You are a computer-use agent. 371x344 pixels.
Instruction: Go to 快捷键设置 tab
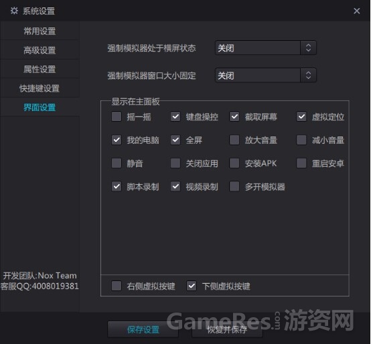[x=40, y=88]
